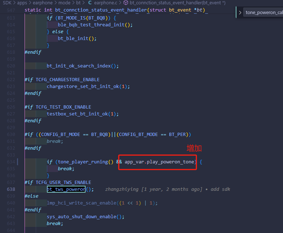Click the C file icon in breadcrumb

[x=90, y=3]
